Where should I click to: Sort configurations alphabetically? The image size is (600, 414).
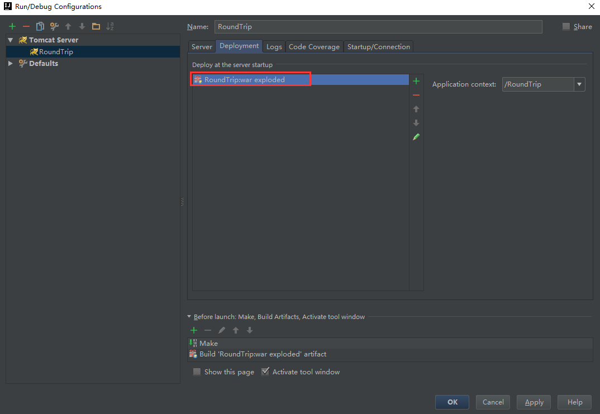coord(110,26)
